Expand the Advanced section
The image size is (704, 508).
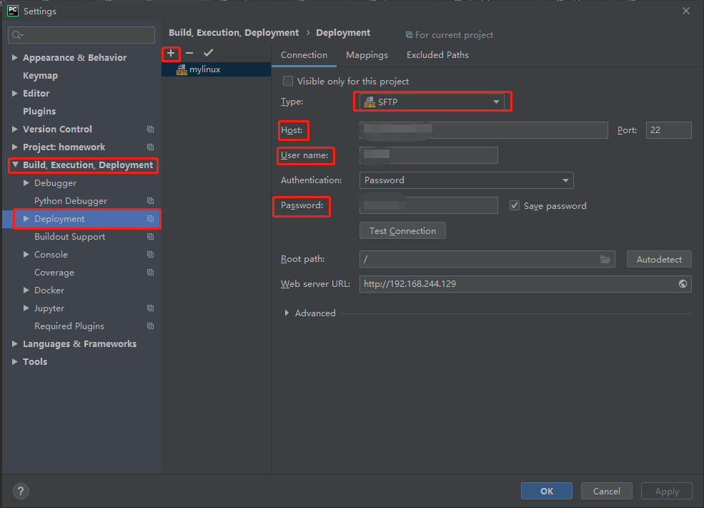click(x=287, y=313)
